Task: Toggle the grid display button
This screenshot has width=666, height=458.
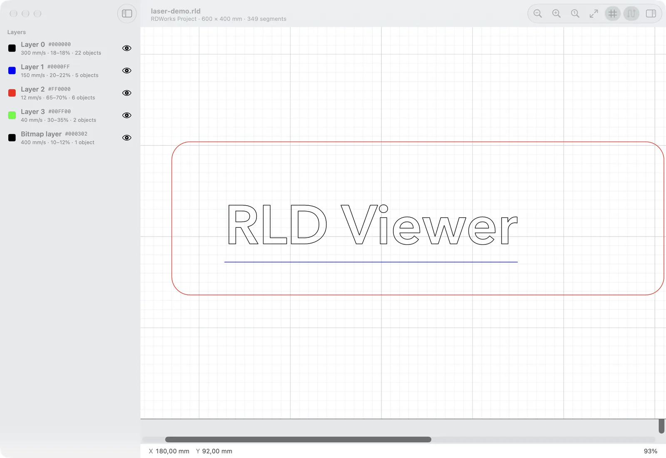Action: [613, 14]
